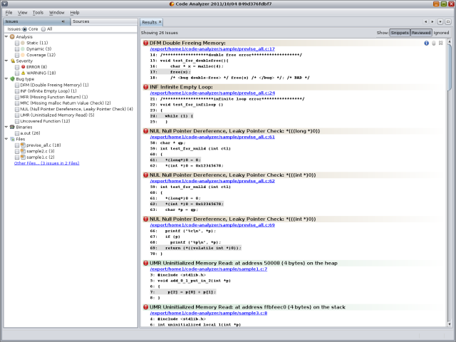Viewport: 456px width, 342px height.
Task: Toggle the Snippets show button
Action: coord(400,33)
